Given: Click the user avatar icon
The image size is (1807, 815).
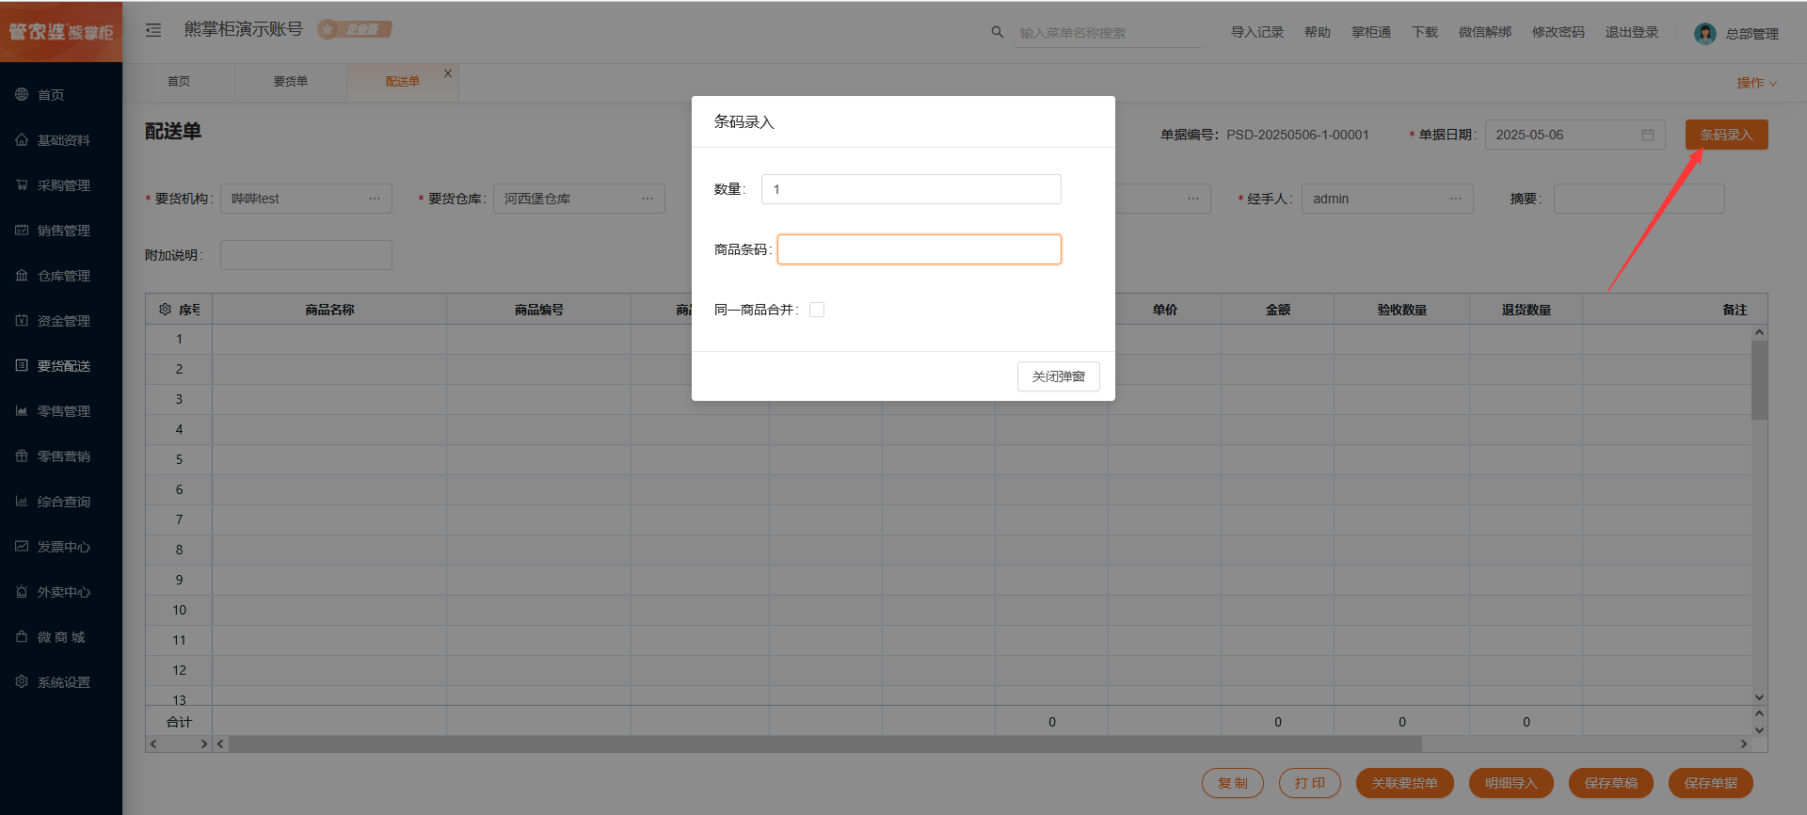Looking at the screenshot, I should coord(1704,34).
